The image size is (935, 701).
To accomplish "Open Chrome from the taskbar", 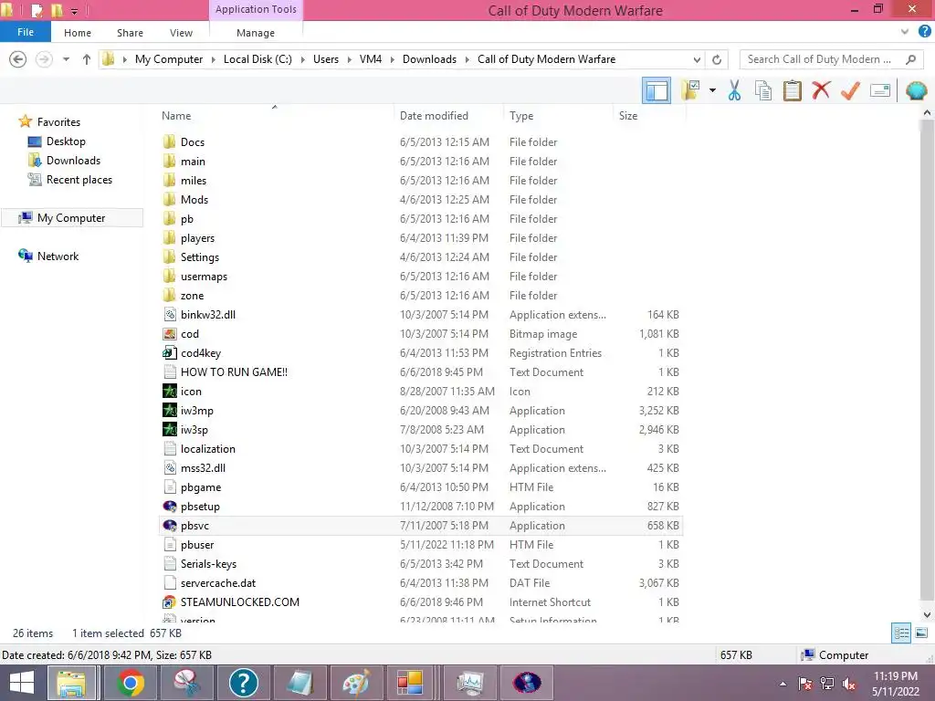I will [x=130, y=683].
